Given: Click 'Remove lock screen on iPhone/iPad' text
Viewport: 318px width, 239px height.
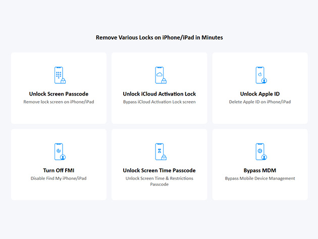Looking at the screenshot, I should click(x=59, y=102).
